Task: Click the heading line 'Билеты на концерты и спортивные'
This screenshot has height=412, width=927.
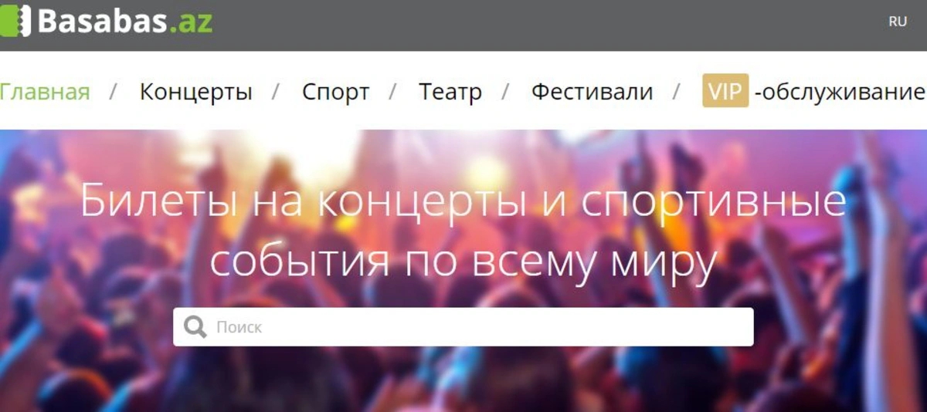Action: pyautogui.click(x=463, y=202)
